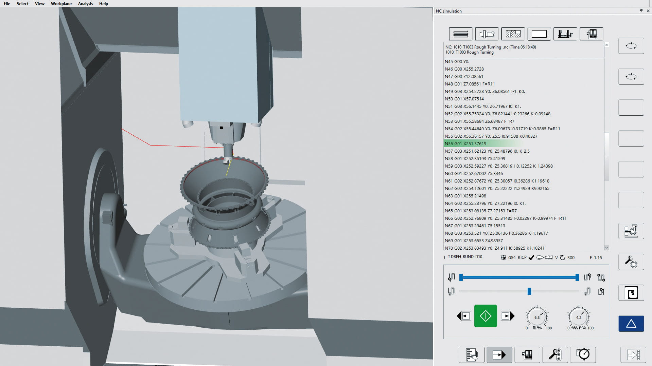The height and width of the screenshot is (366, 652).
Task: Click feedrate value F 1.15
Action: click(x=596, y=257)
